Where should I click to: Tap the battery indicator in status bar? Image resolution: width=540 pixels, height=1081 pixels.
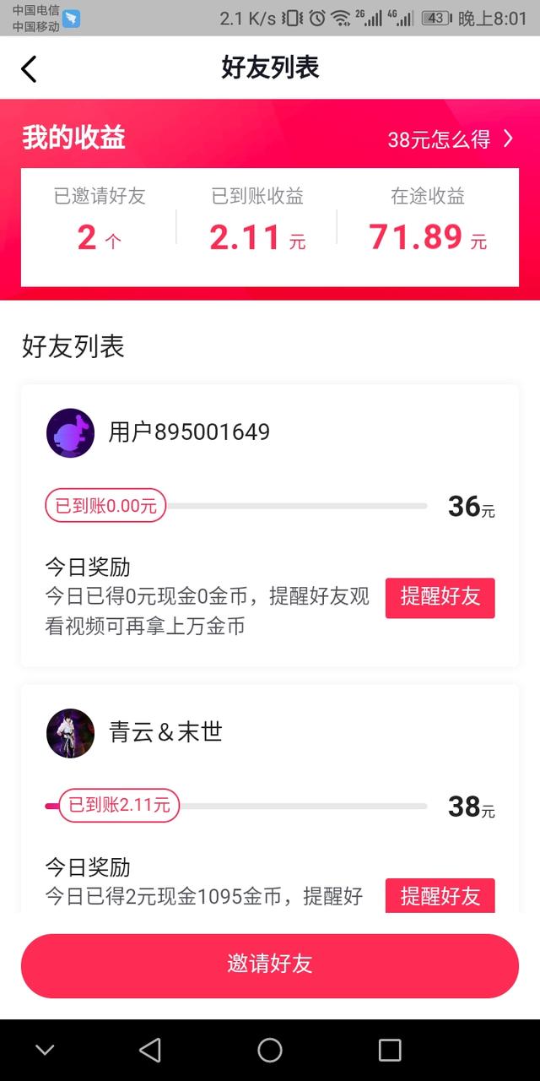436,18
